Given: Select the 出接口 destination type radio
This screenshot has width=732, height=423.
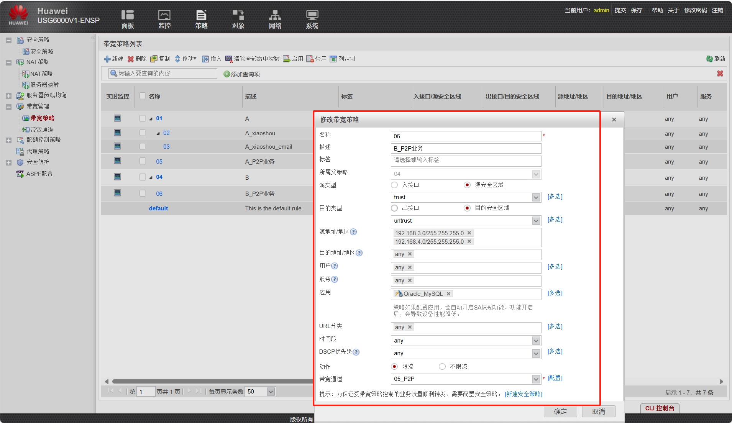Looking at the screenshot, I should 394,208.
